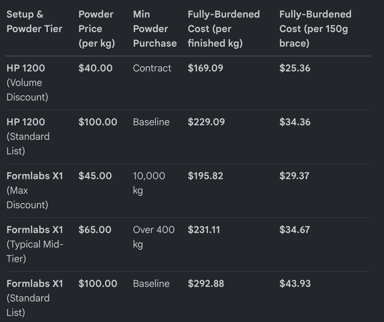Screen dimensions: 384x322
Task: Click Formlabs X1 Typical Mid-Tier label
Action: pyautogui.click(x=35, y=244)
